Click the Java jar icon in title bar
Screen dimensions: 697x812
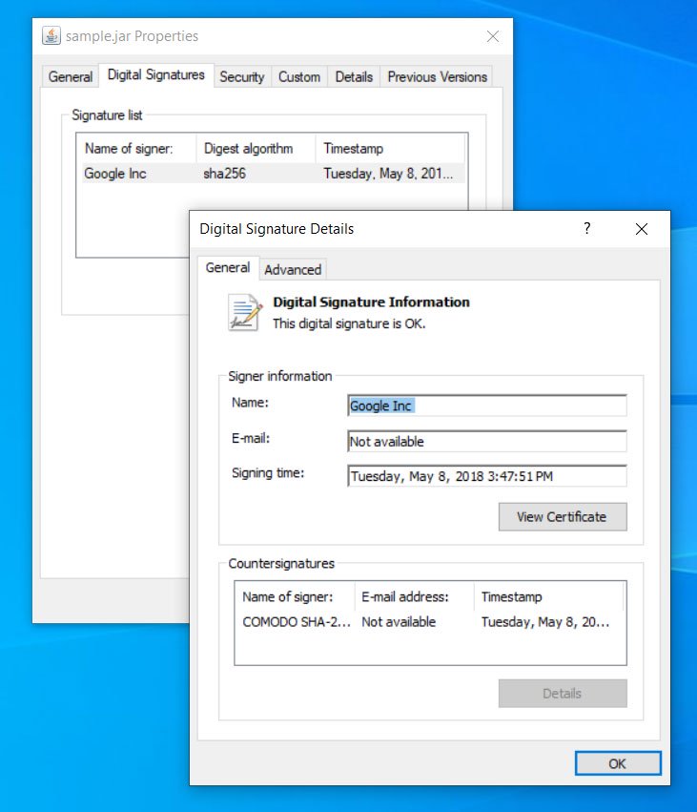(x=51, y=36)
